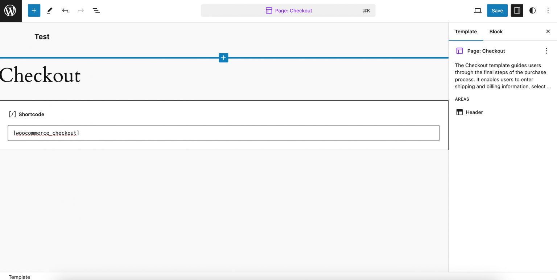The width and height of the screenshot is (557, 280).
Task: Open the command palette labeled Page: Checkout
Action: tap(288, 11)
